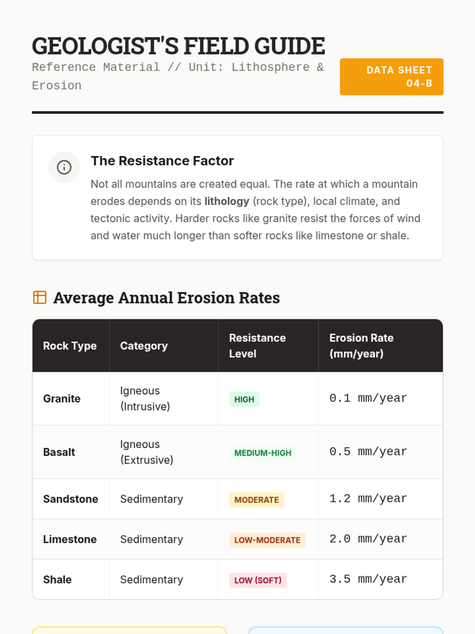Click the Resistance Level column header

(x=257, y=346)
